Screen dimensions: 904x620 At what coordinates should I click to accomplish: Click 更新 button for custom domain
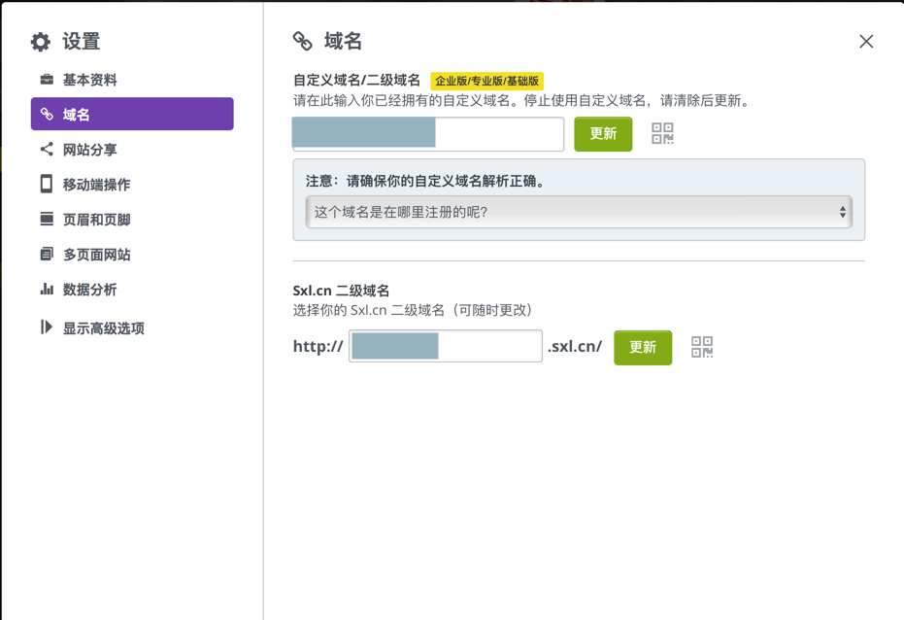[x=603, y=134]
